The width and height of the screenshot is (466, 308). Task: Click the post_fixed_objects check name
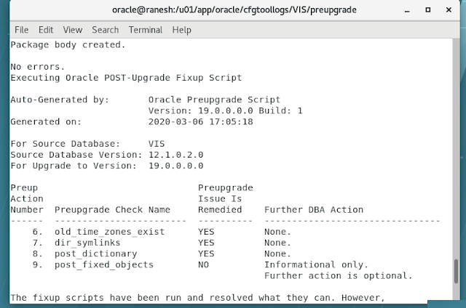tap(103, 264)
